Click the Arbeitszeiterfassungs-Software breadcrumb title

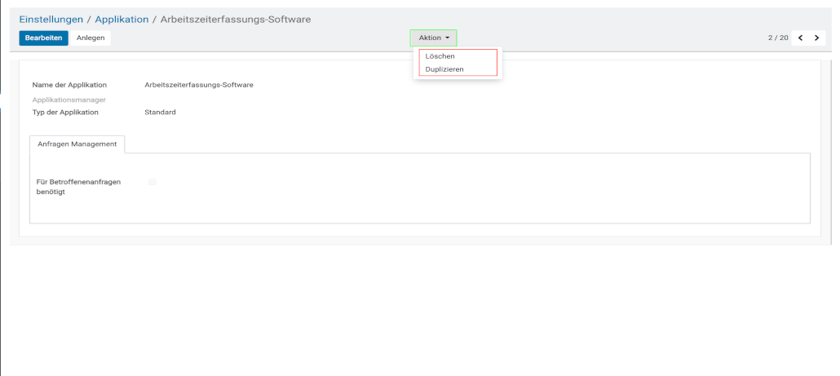click(235, 18)
